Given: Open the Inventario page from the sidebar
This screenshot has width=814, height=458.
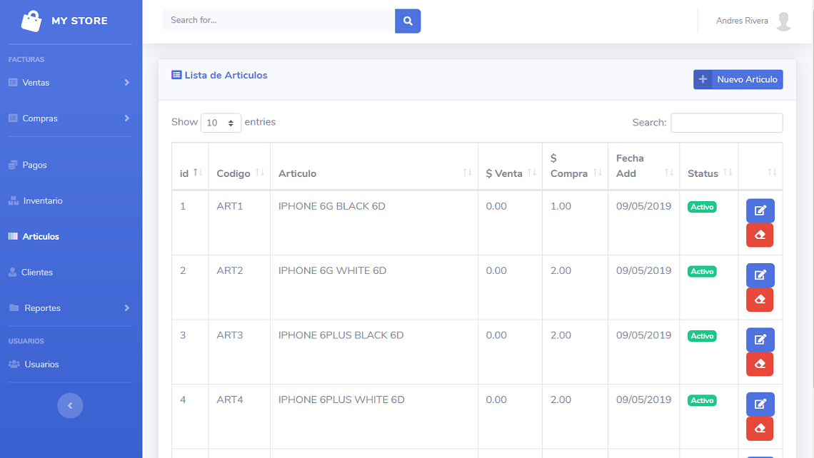Looking at the screenshot, I should pos(42,201).
